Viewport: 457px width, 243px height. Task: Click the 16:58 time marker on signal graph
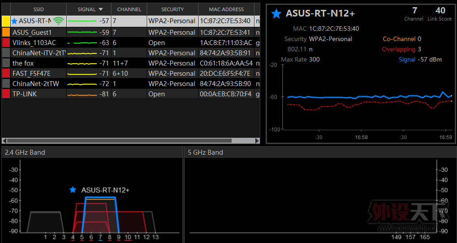361,137
